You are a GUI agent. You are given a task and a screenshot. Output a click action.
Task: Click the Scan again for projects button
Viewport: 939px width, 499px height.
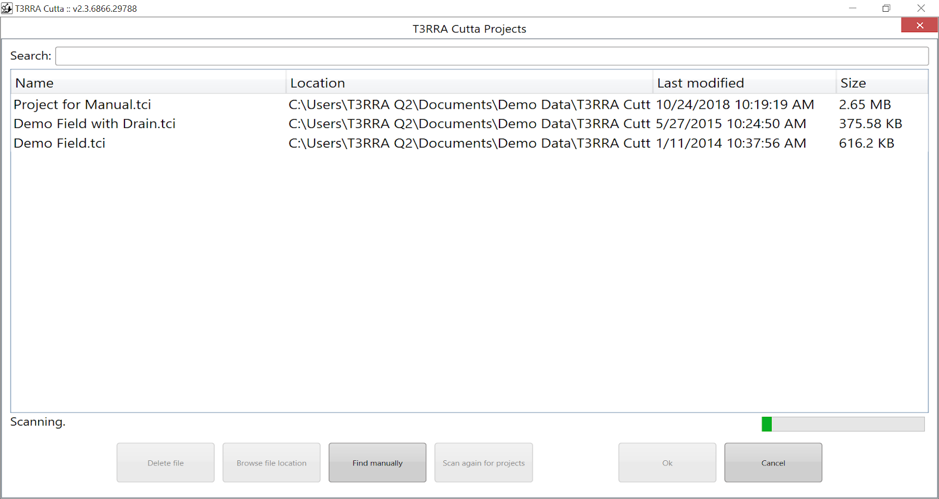pyautogui.click(x=484, y=463)
